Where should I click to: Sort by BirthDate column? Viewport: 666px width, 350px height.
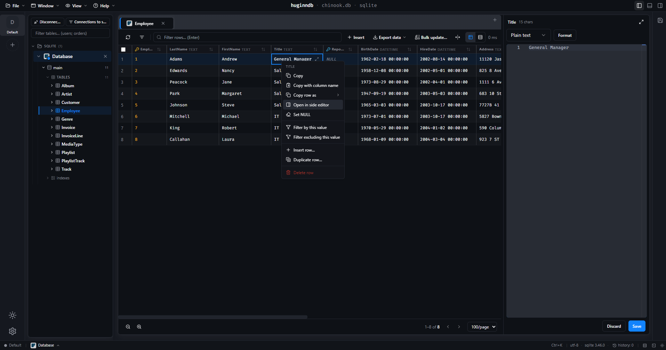click(409, 49)
